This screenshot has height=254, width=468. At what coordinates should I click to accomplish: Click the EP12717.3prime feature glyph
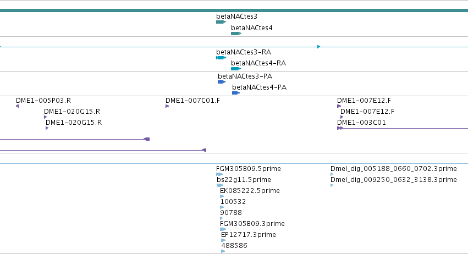223,240
